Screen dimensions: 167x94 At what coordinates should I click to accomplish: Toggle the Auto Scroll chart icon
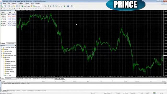[x=59, y=6]
